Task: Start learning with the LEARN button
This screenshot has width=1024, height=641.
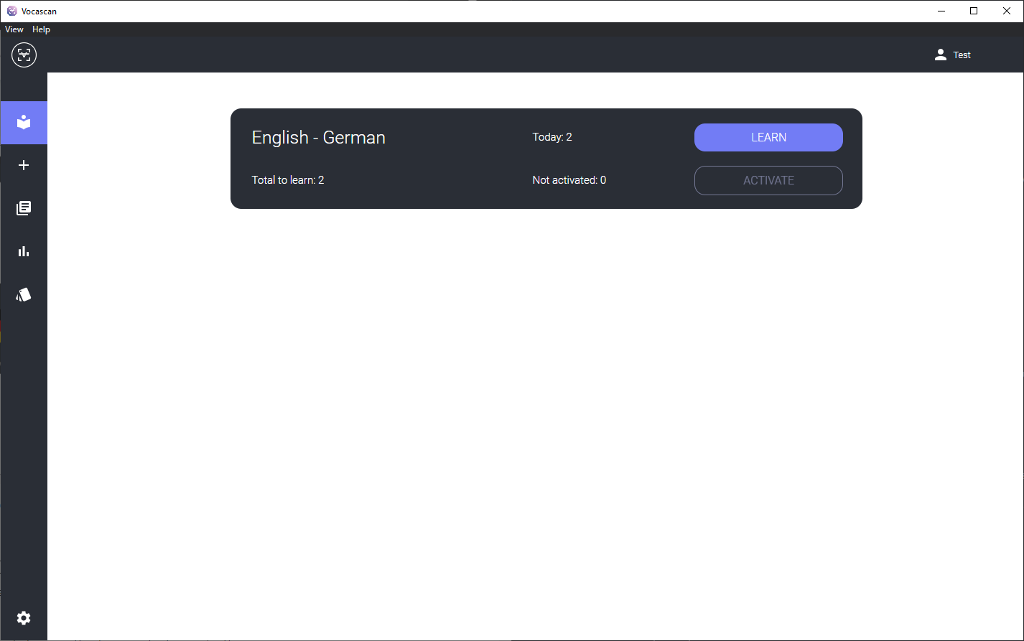Action: point(768,137)
